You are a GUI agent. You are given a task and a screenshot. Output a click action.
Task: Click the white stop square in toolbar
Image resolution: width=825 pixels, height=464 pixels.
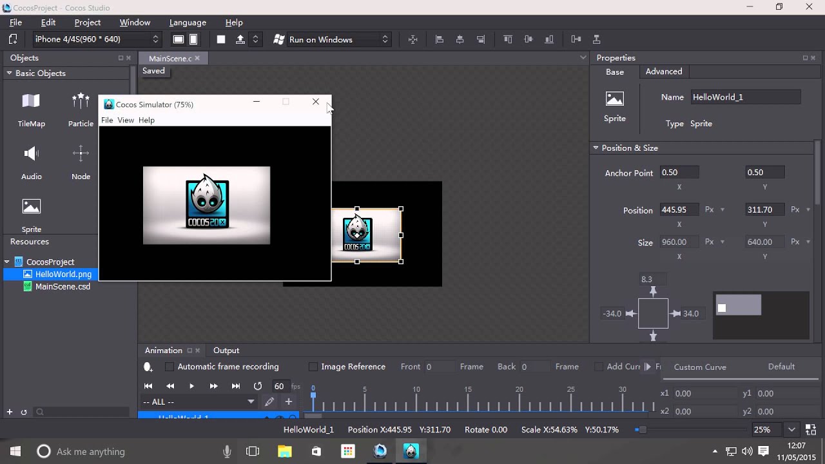click(x=221, y=39)
